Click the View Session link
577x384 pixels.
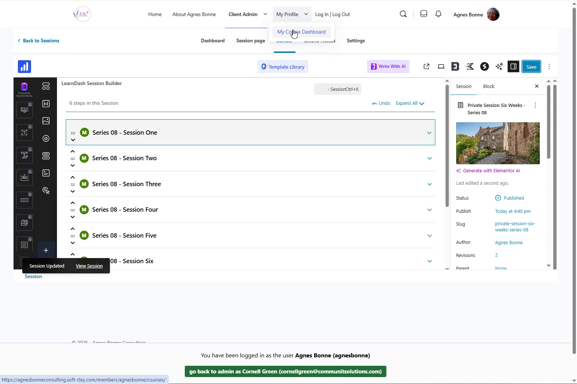pyautogui.click(x=89, y=266)
